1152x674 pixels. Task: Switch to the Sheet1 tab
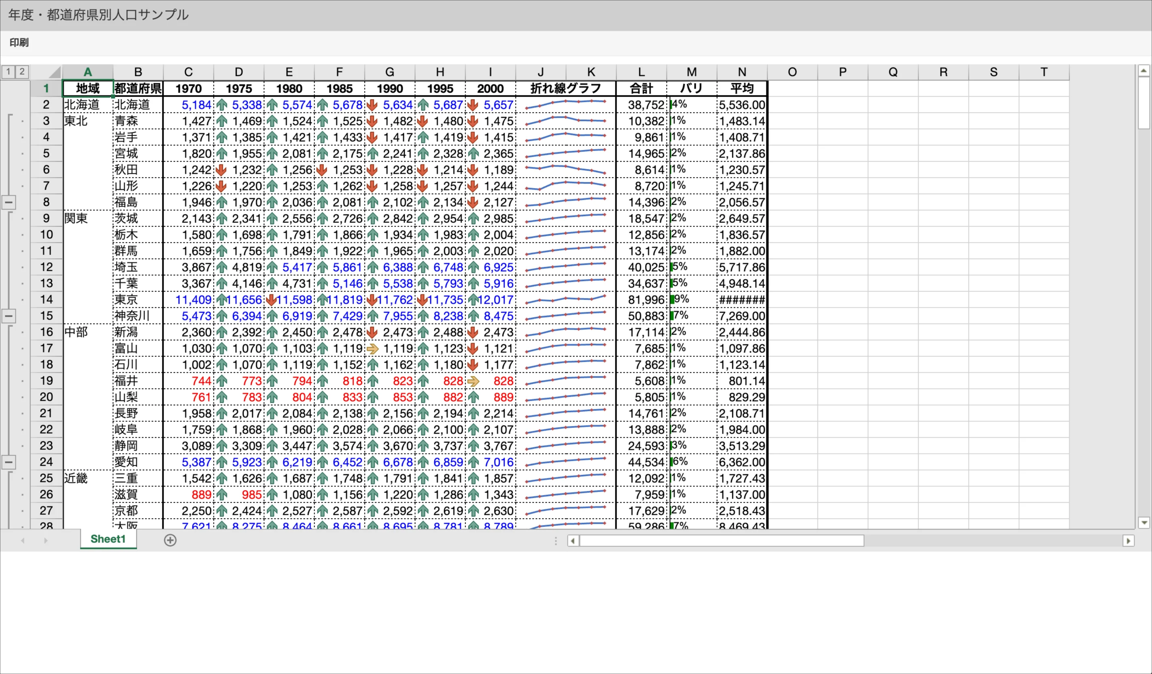click(108, 539)
